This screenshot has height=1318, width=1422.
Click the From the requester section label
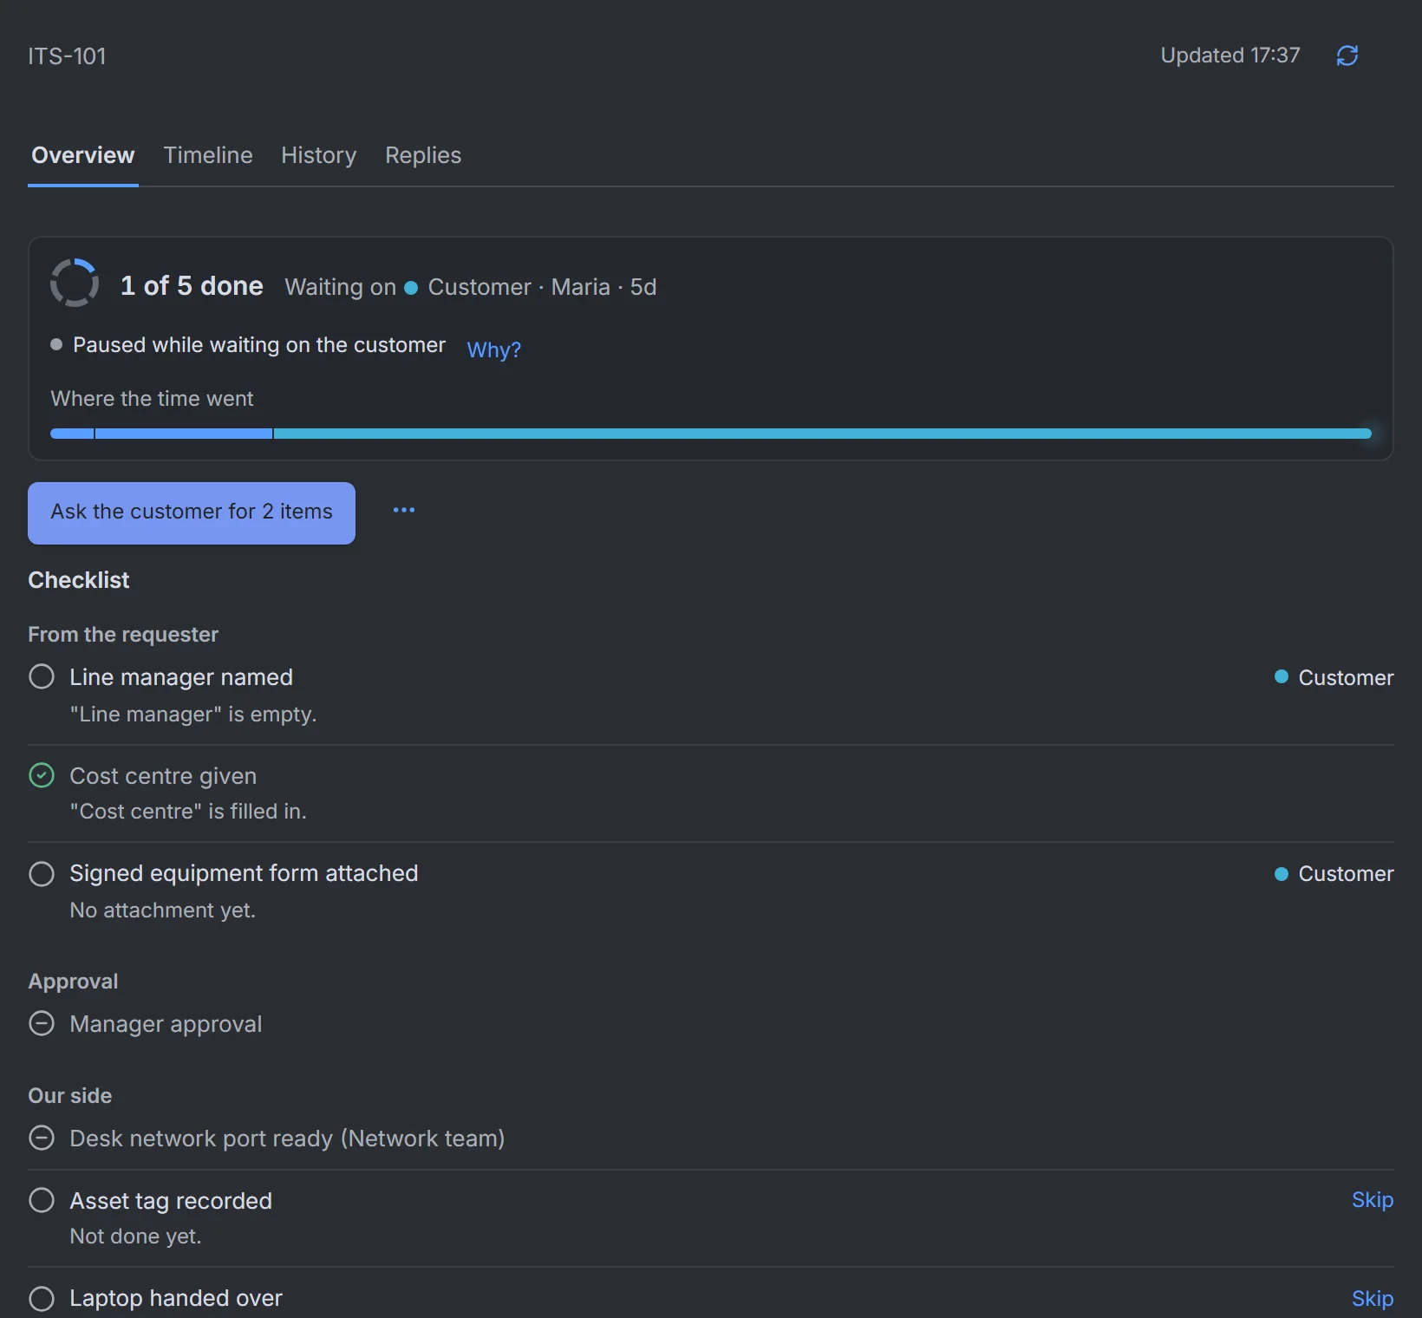(123, 635)
